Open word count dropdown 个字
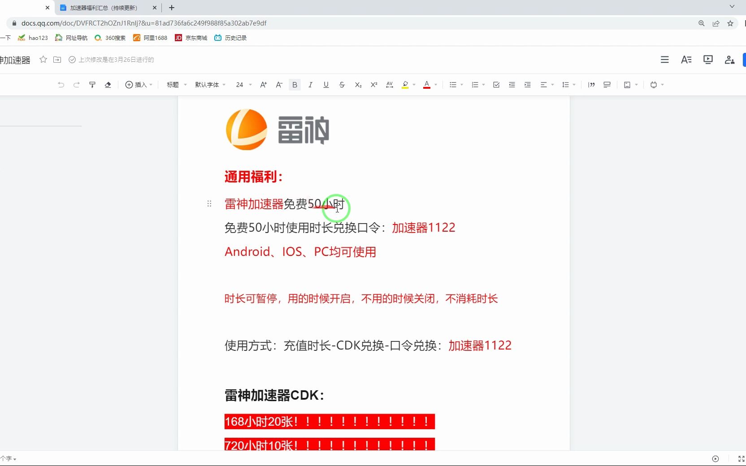746x466 pixels. coord(8,458)
